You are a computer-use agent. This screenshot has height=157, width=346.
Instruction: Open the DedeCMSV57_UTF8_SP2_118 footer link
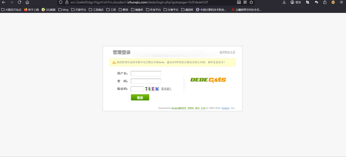click(x=188, y=108)
